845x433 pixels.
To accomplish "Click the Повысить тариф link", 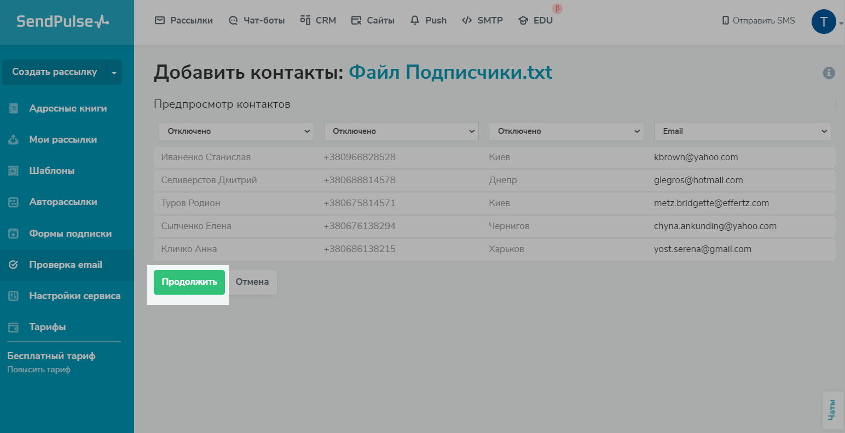I will click(x=39, y=370).
